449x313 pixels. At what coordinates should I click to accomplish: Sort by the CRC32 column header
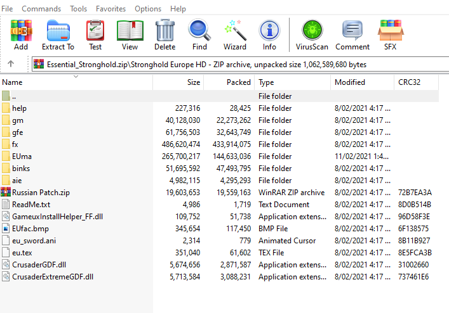pyautogui.click(x=416, y=82)
